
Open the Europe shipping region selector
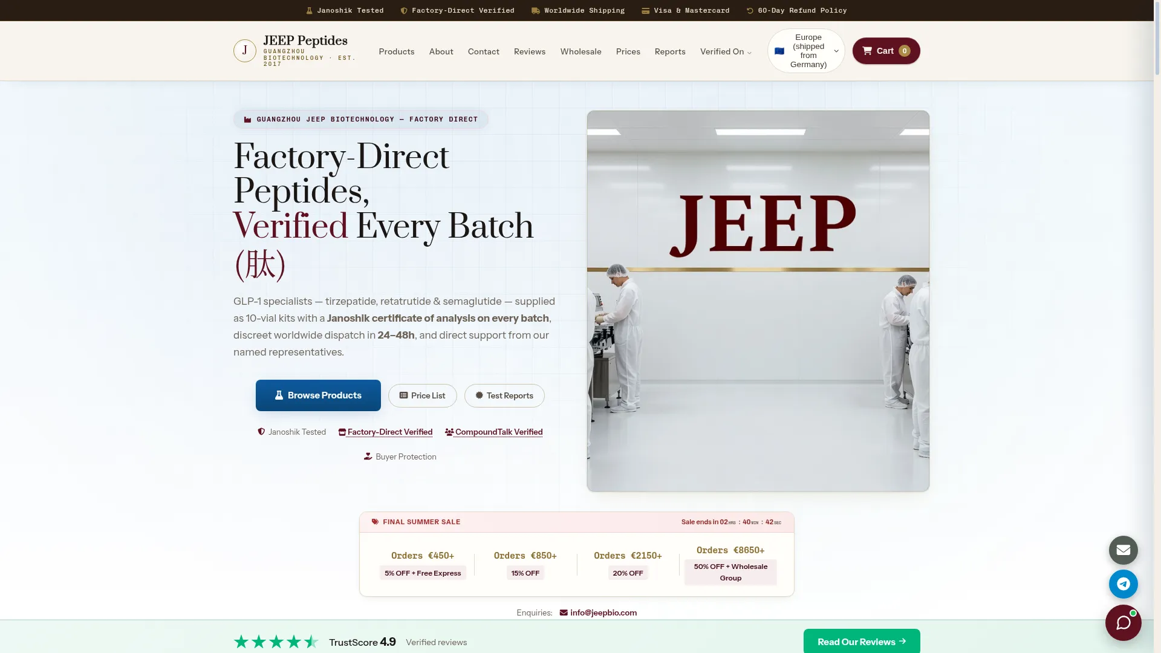pyautogui.click(x=806, y=51)
